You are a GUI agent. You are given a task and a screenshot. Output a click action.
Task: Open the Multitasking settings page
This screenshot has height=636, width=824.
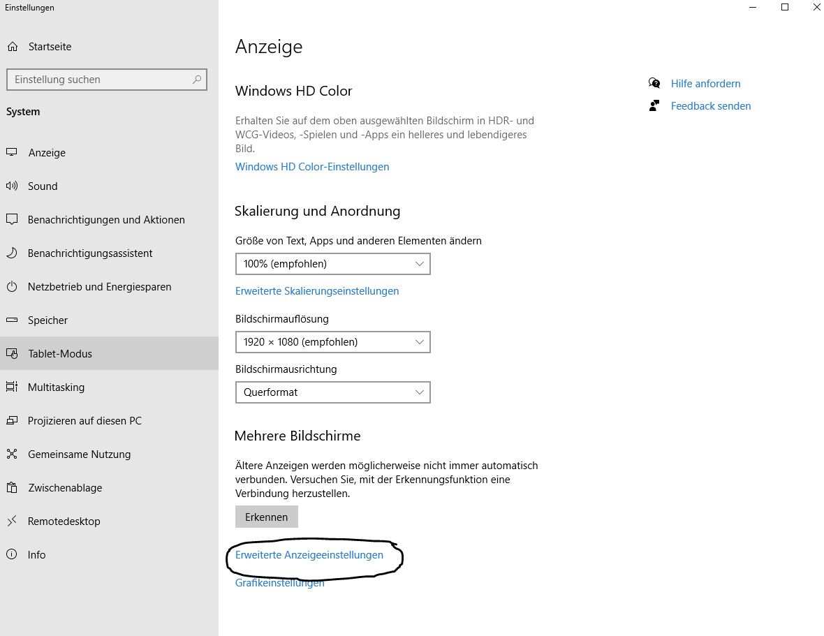pos(110,387)
